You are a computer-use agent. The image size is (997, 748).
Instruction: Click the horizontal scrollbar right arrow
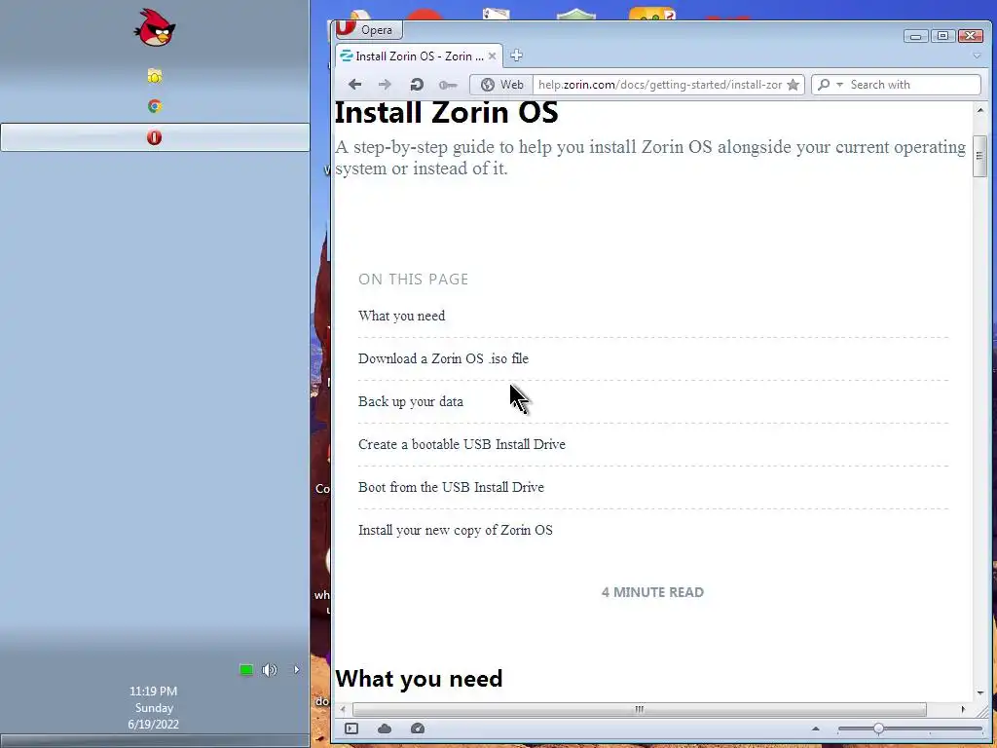[963, 709]
